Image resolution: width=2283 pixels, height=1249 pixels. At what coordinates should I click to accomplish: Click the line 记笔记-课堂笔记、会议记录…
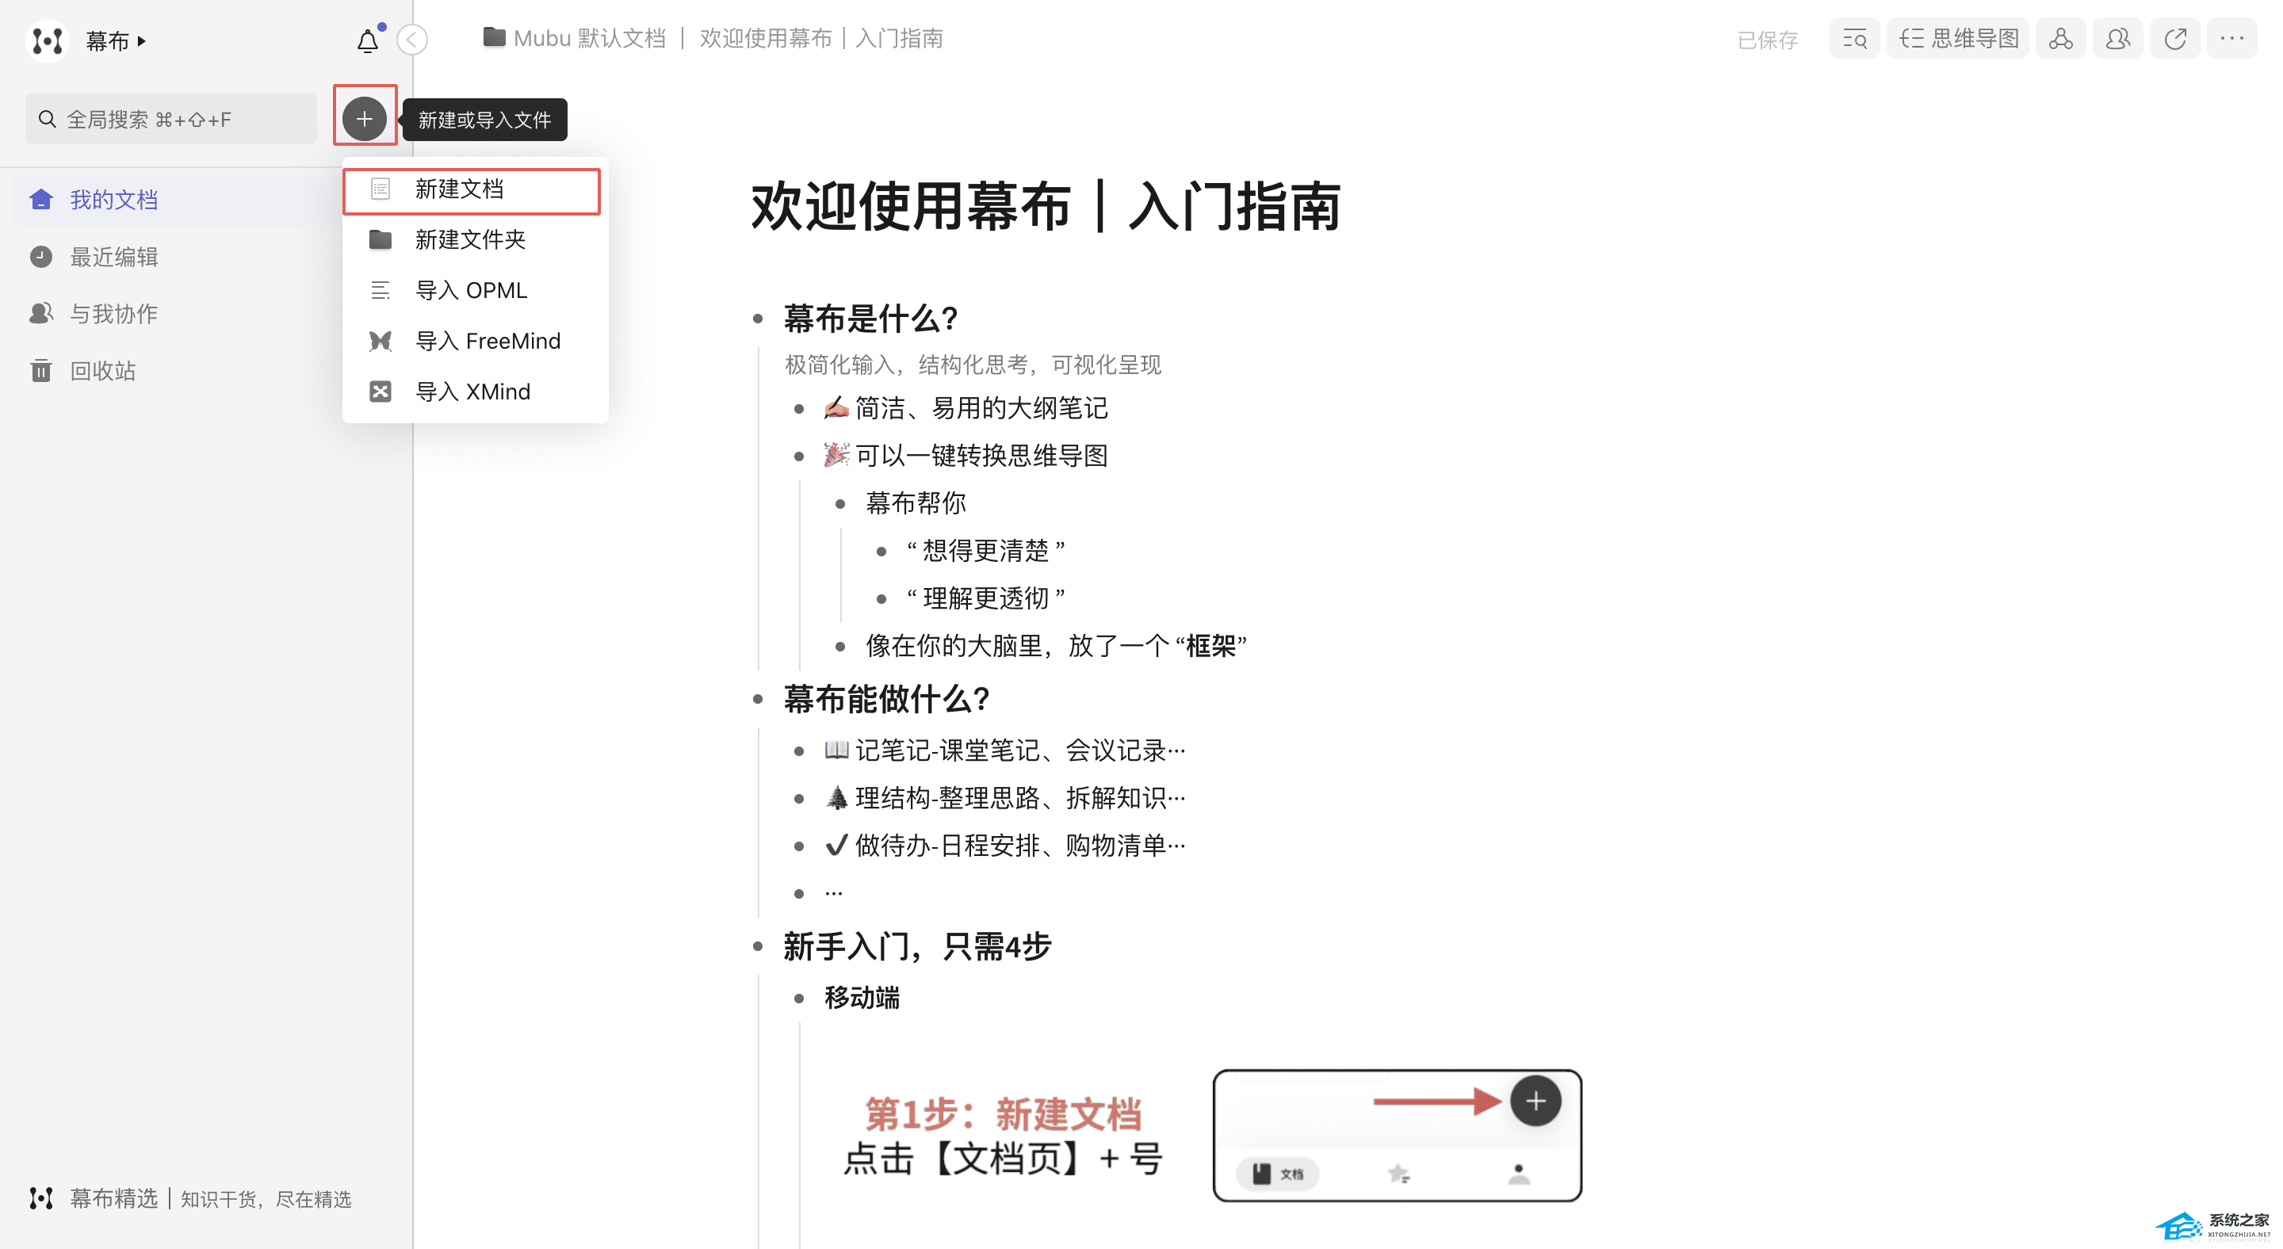tap(1005, 751)
